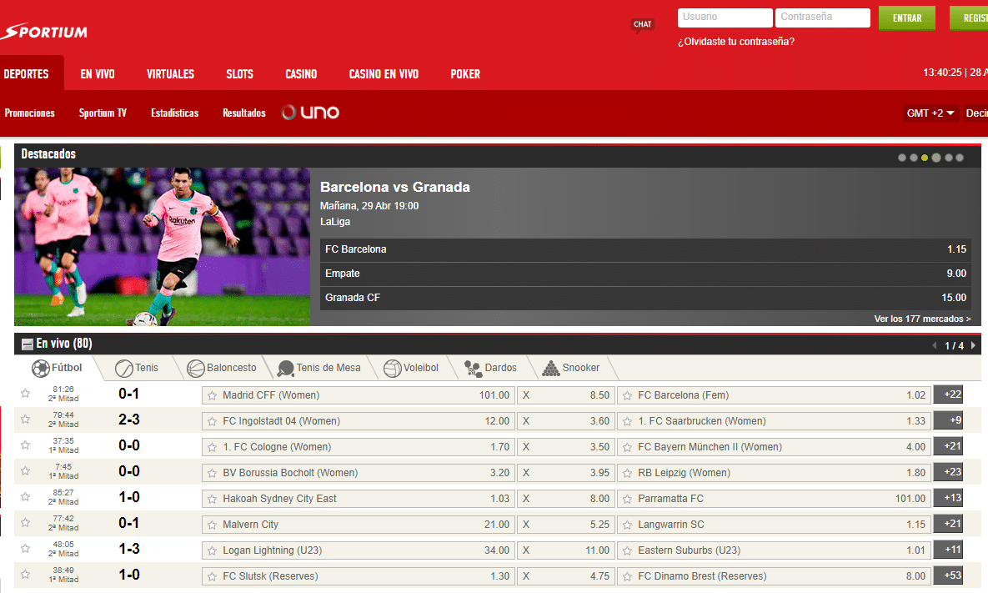The width and height of the screenshot is (988, 593).
Task: Select the Tenis sport icon tab
Action: 138,368
